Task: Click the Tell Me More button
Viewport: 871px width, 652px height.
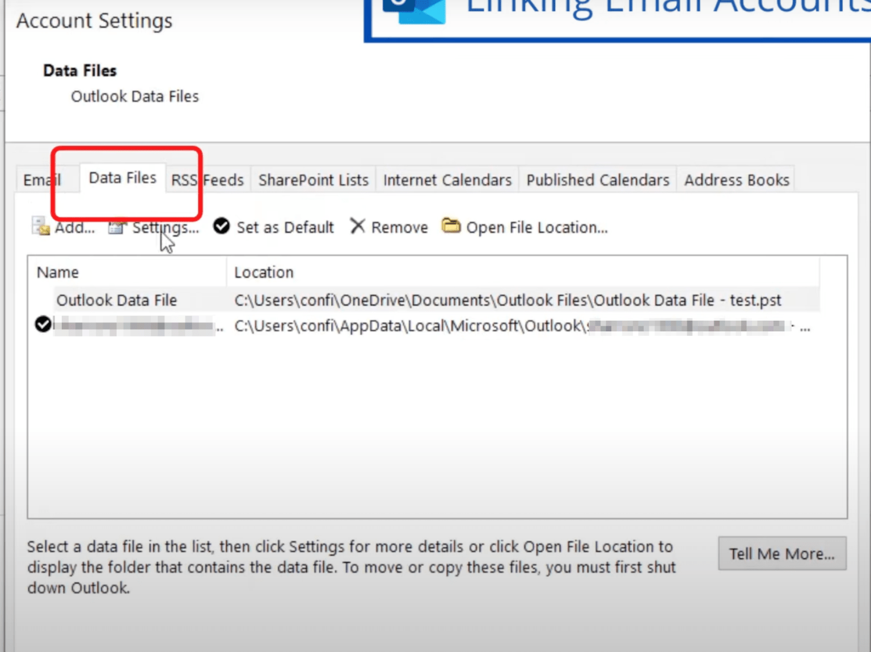Action: pyautogui.click(x=782, y=553)
